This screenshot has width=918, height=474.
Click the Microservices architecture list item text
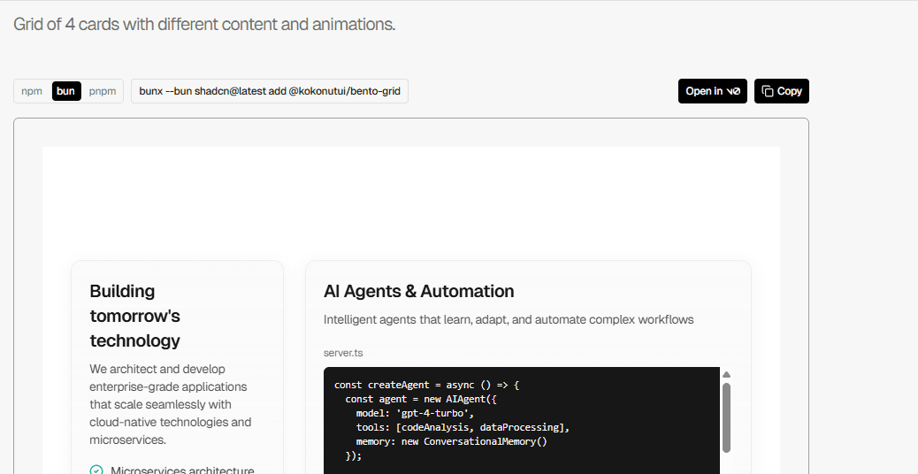(182, 470)
